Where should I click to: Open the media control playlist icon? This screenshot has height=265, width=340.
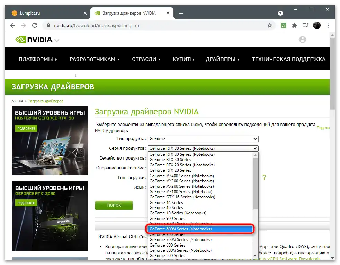[305, 25]
